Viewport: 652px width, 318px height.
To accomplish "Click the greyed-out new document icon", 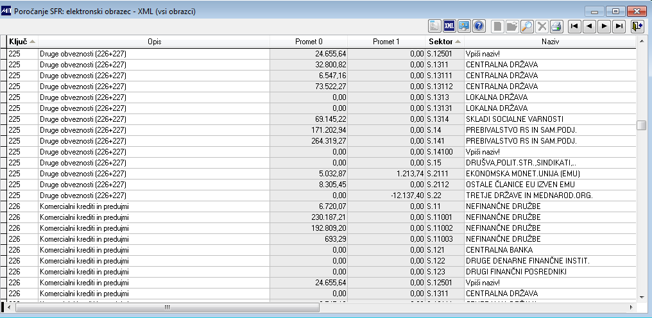I will [497, 26].
